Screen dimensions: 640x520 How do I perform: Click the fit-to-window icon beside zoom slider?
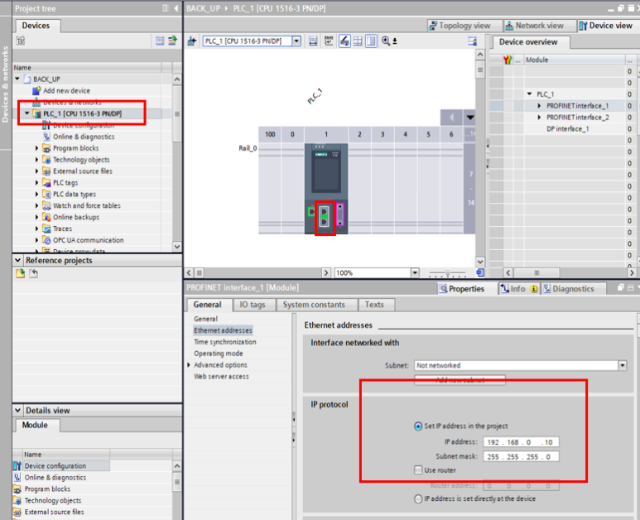tap(480, 272)
